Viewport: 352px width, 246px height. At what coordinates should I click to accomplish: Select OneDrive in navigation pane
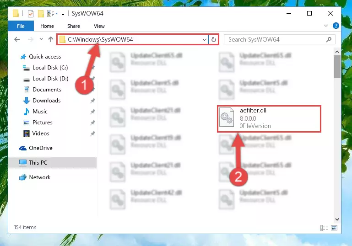tap(41, 148)
